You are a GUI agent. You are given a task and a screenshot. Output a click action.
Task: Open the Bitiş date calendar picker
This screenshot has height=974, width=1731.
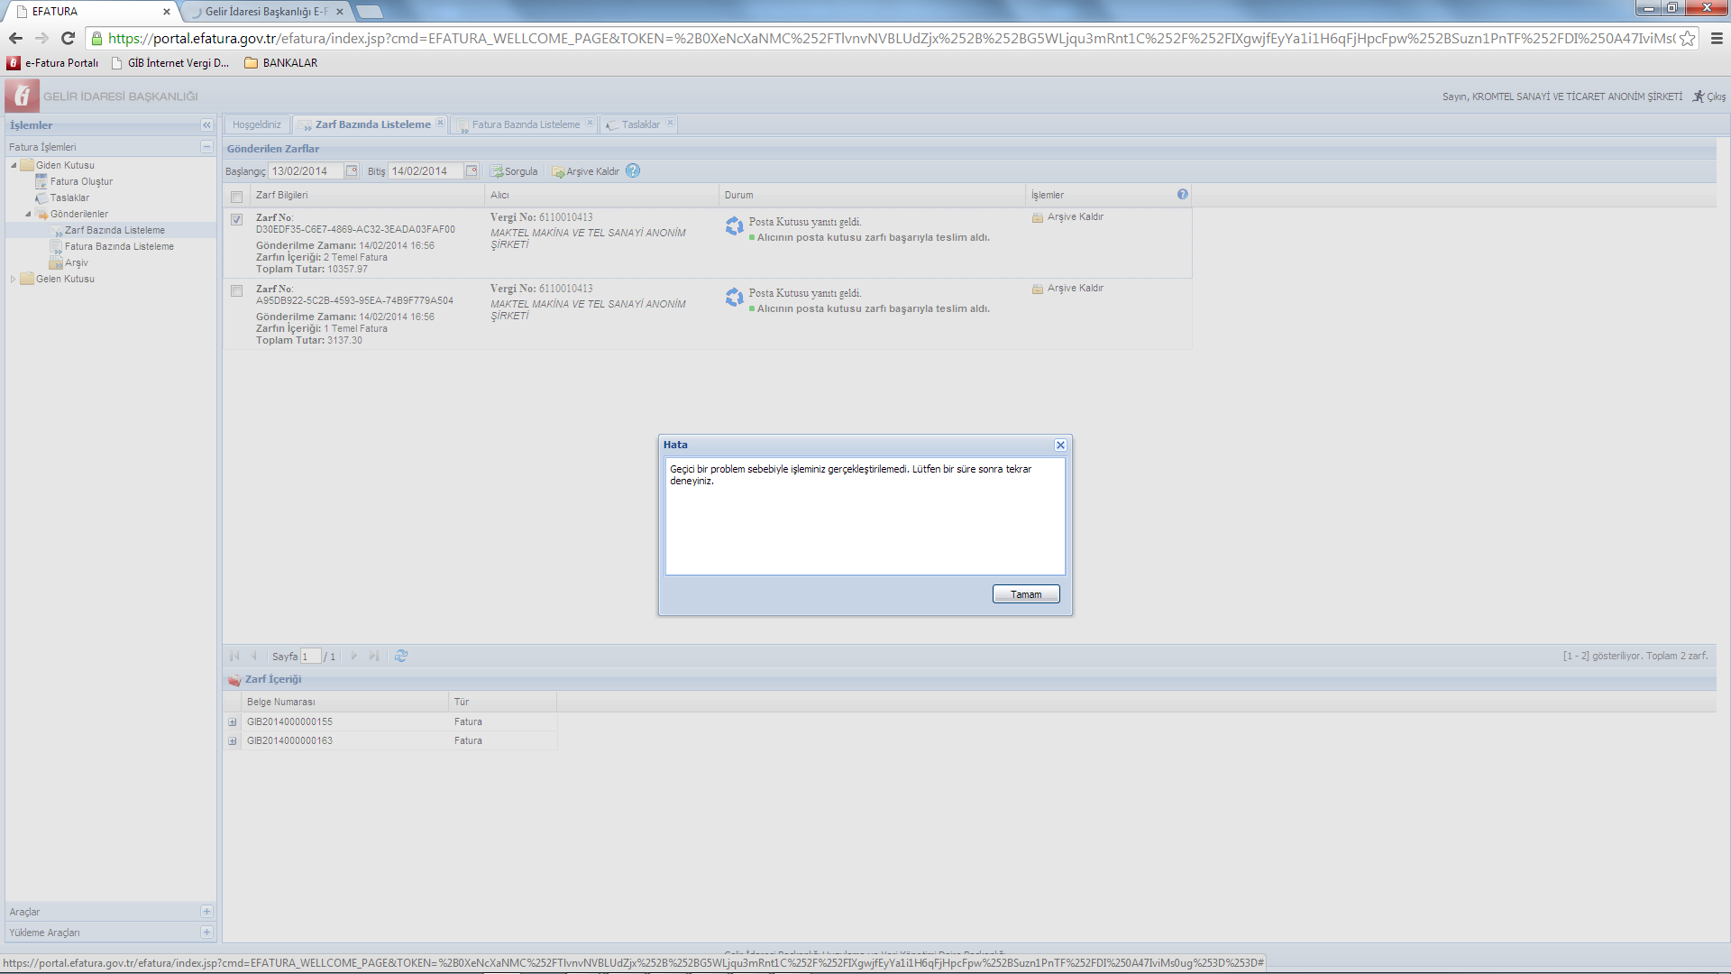pos(471,170)
